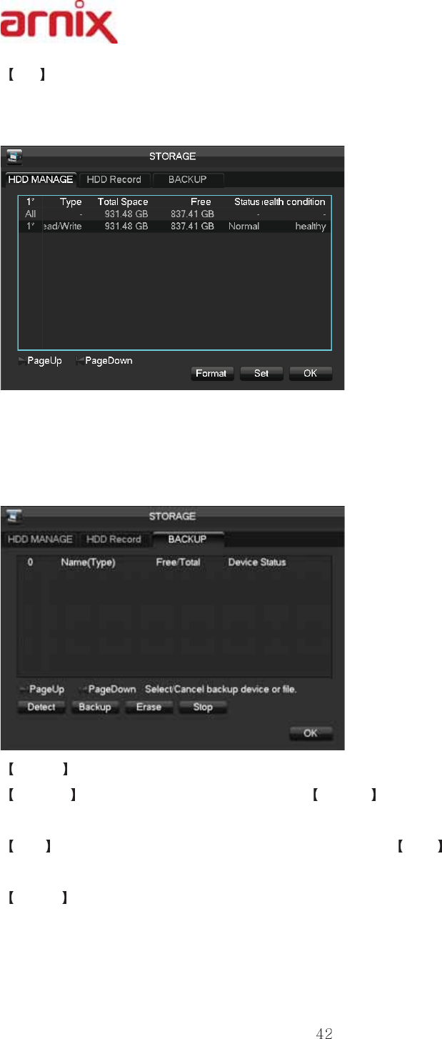Viewport: 442px width, 1039px height.
Task: Click the Format button
Action: click(x=212, y=374)
